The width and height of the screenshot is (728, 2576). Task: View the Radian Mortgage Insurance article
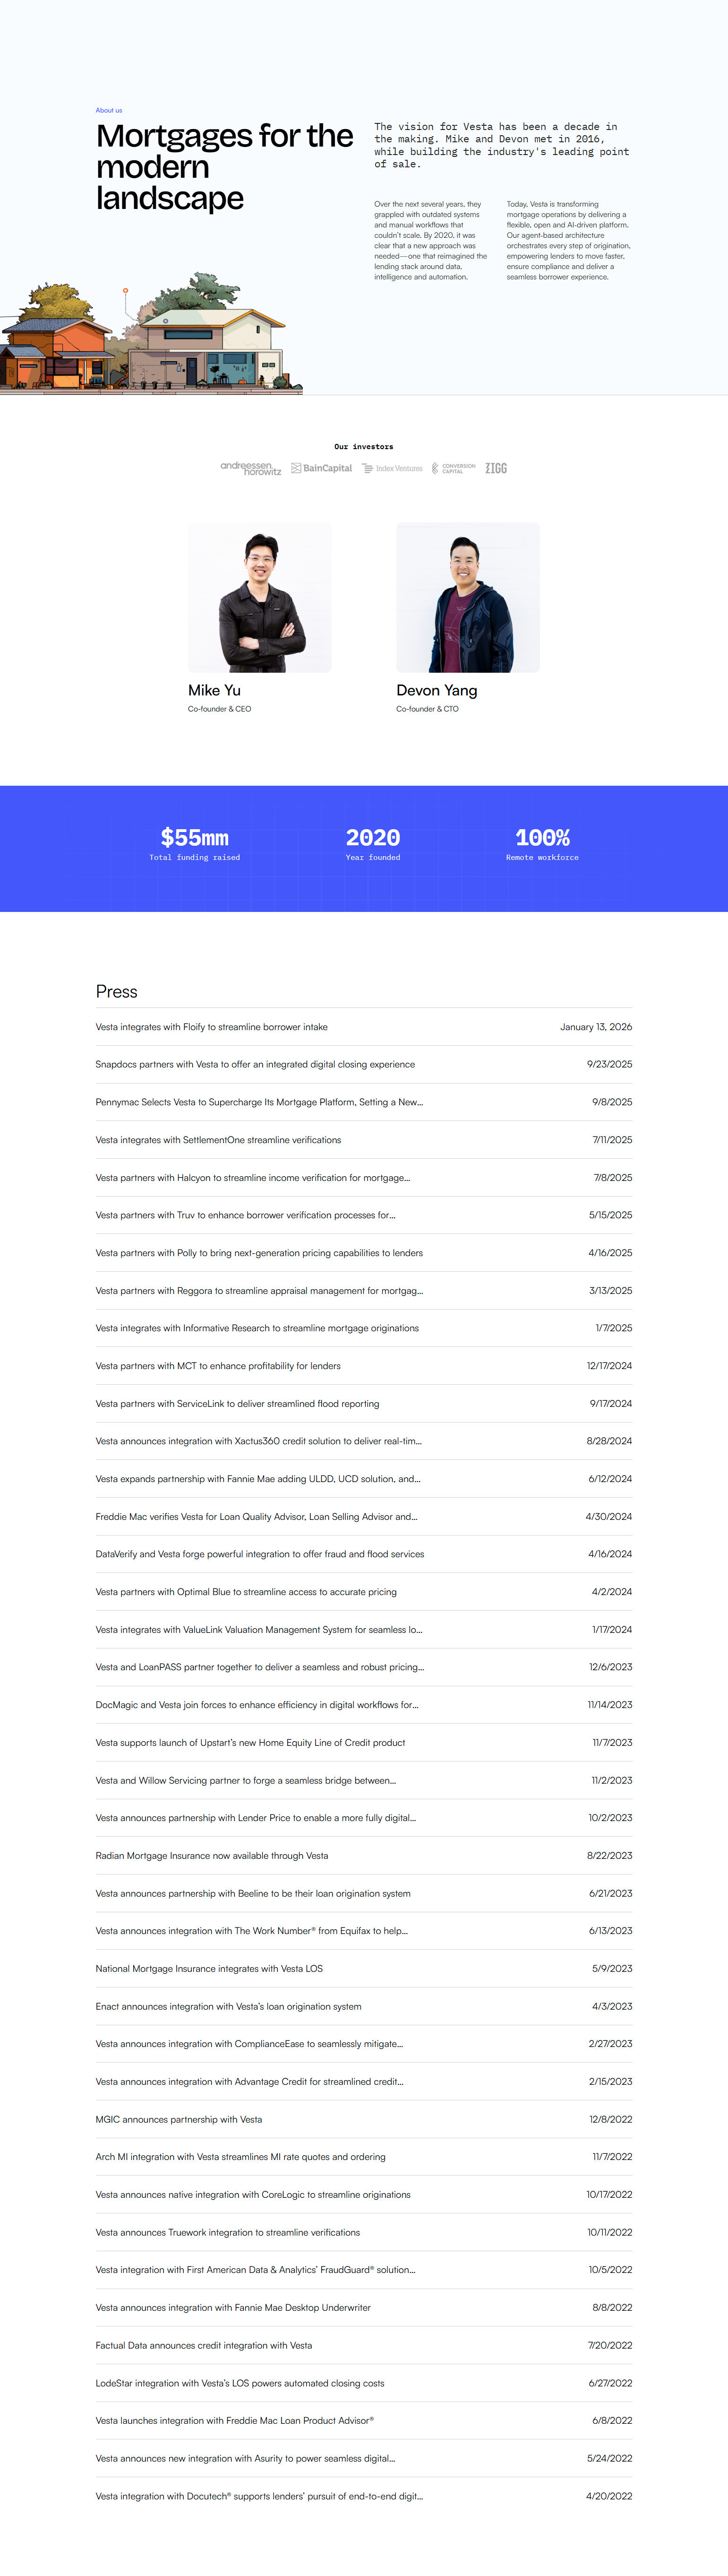point(212,1856)
